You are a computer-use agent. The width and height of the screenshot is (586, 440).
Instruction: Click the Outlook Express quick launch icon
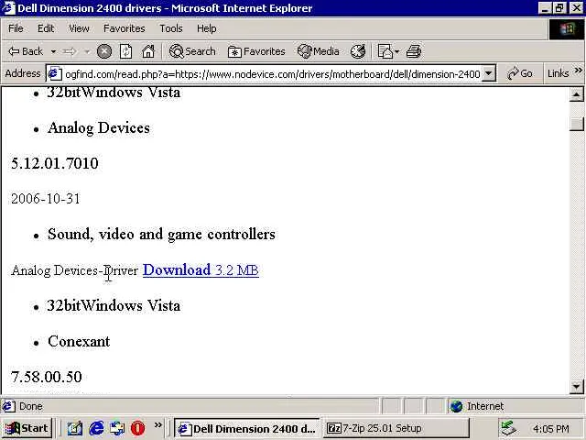pos(117,428)
